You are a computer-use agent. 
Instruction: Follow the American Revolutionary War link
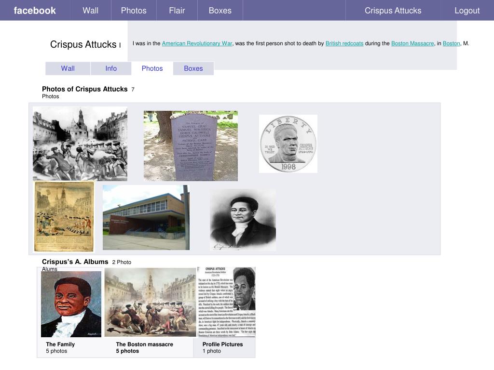197,43
